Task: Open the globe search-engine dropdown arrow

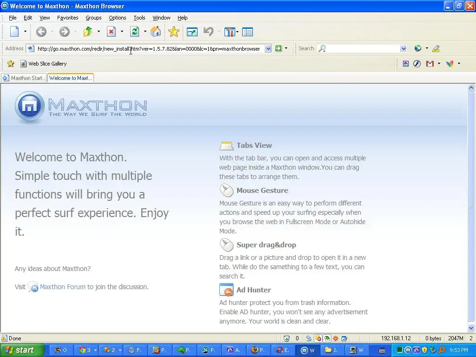Action: (x=427, y=48)
